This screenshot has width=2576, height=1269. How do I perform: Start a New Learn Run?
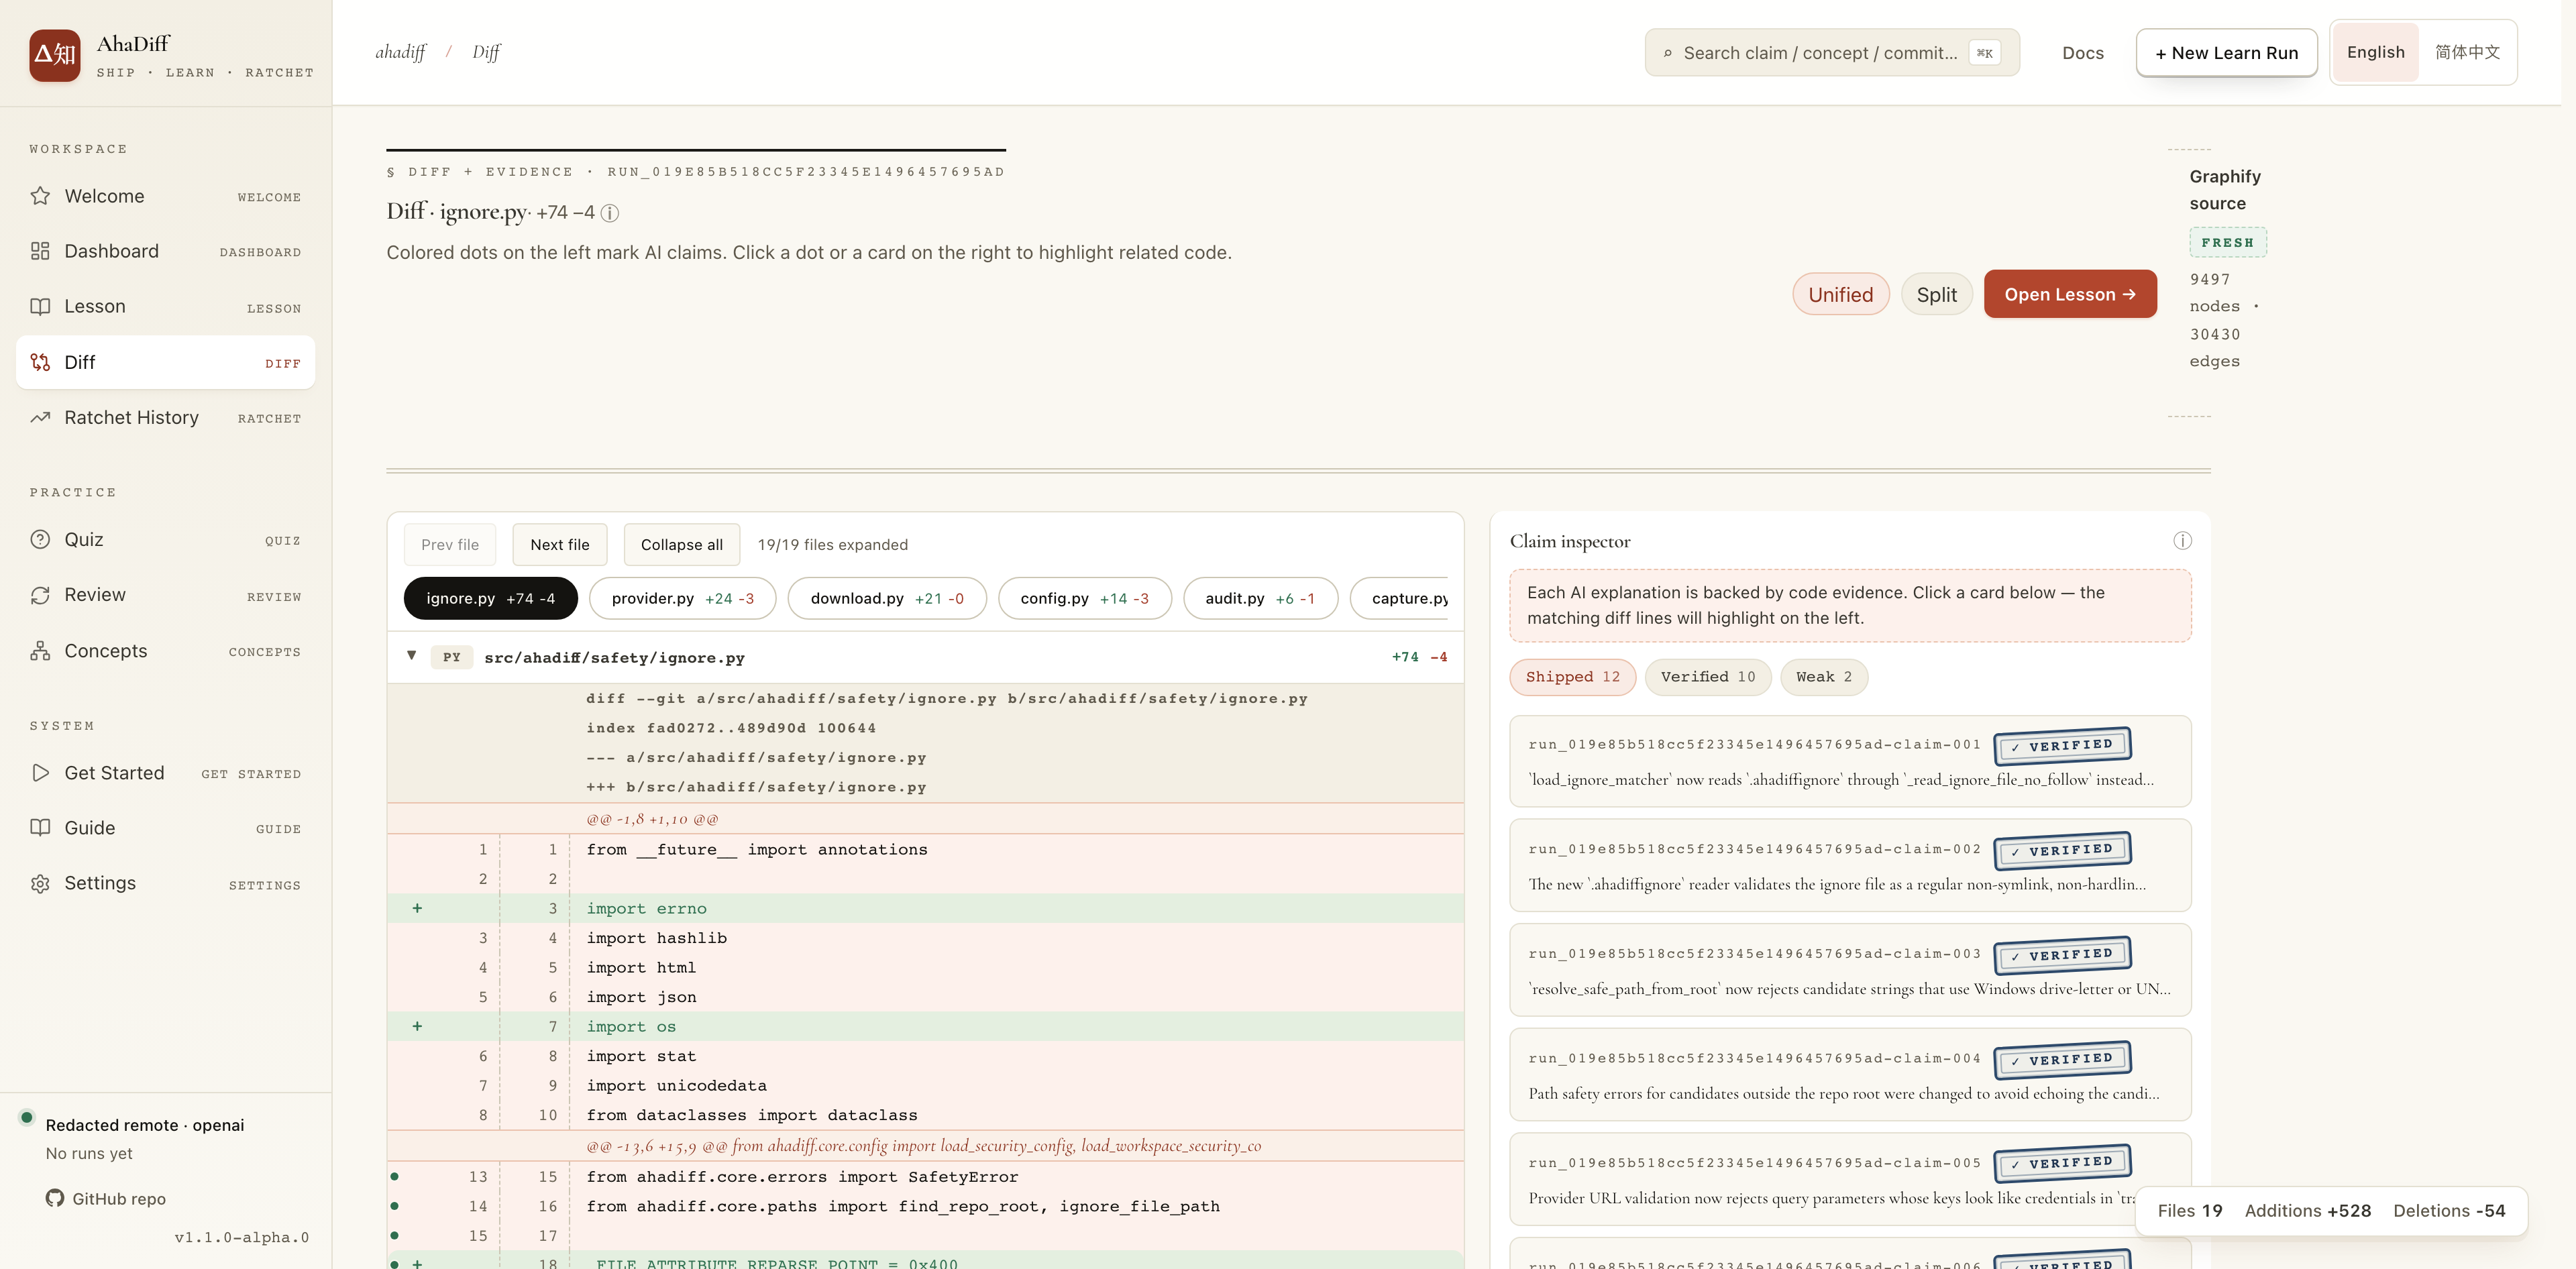coord(2226,53)
